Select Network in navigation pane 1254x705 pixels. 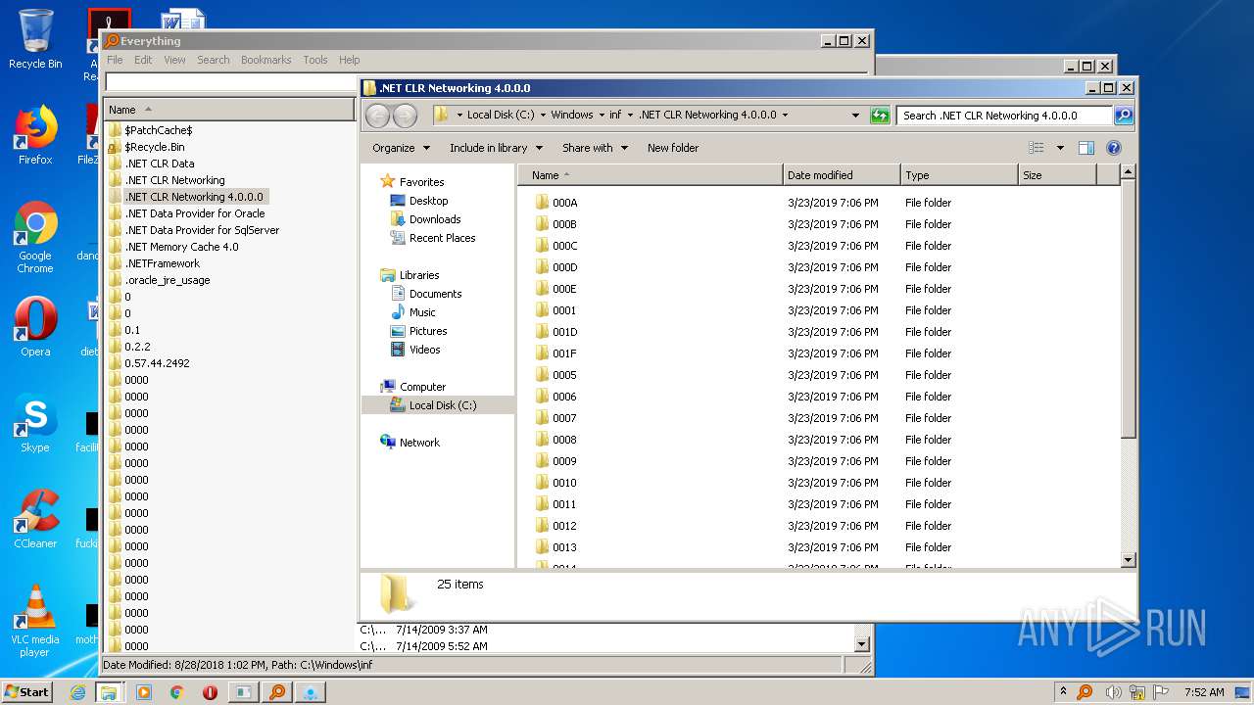tap(410, 443)
